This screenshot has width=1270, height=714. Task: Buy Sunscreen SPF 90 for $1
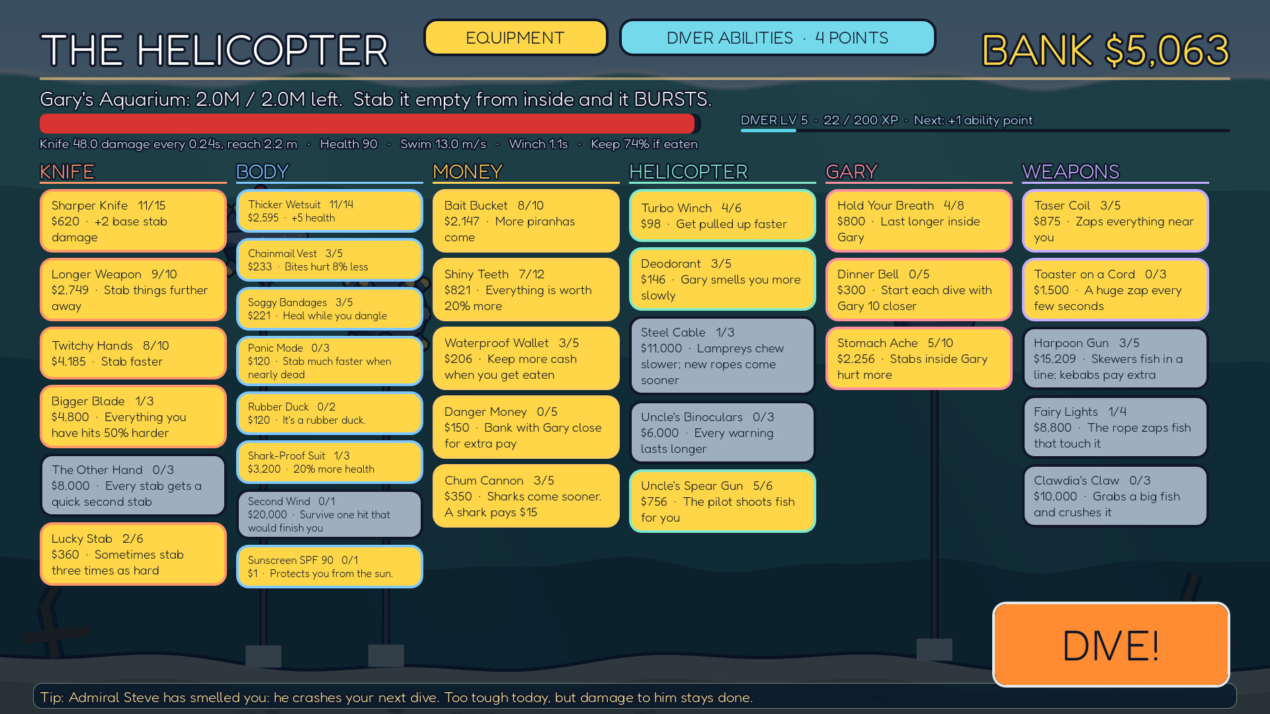coord(329,567)
